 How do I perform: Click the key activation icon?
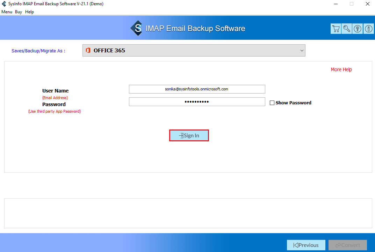[x=347, y=29]
